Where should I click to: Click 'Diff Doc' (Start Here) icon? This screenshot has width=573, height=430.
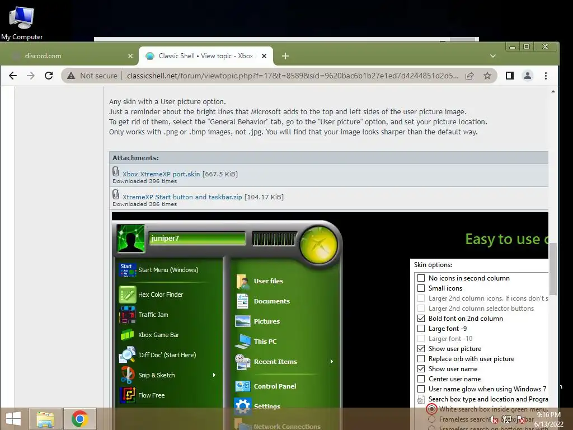(127, 354)
